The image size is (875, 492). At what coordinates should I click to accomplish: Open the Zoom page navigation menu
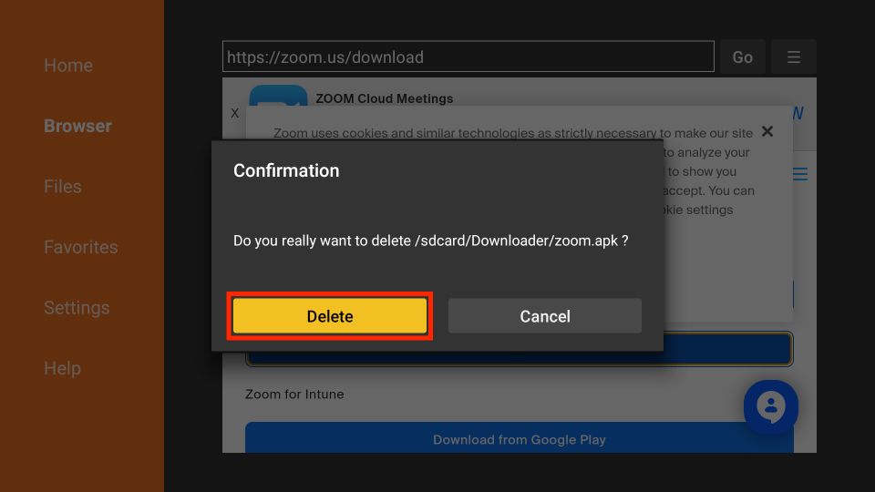click(800, 174)
